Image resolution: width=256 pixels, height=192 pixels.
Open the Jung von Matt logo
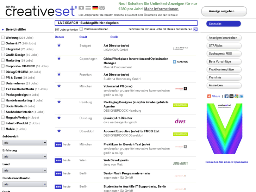point(180,163)
